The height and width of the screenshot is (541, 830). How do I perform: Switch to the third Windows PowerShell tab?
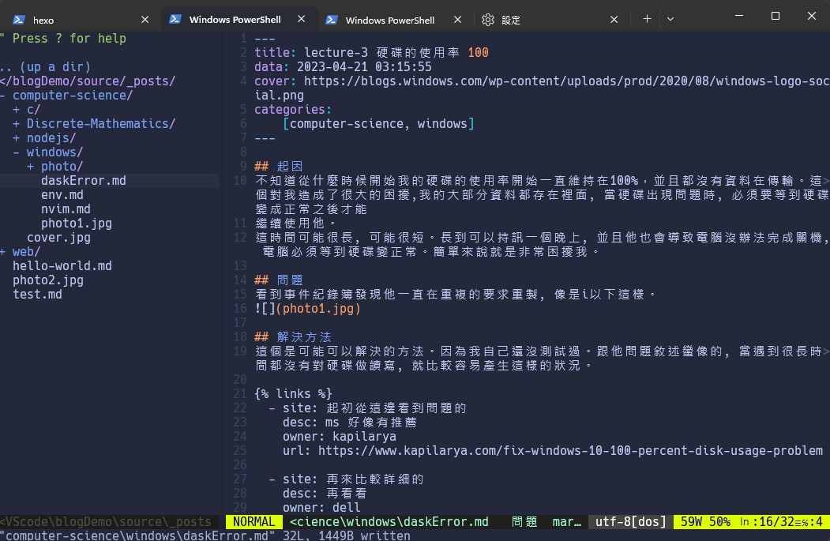[390, 20]
